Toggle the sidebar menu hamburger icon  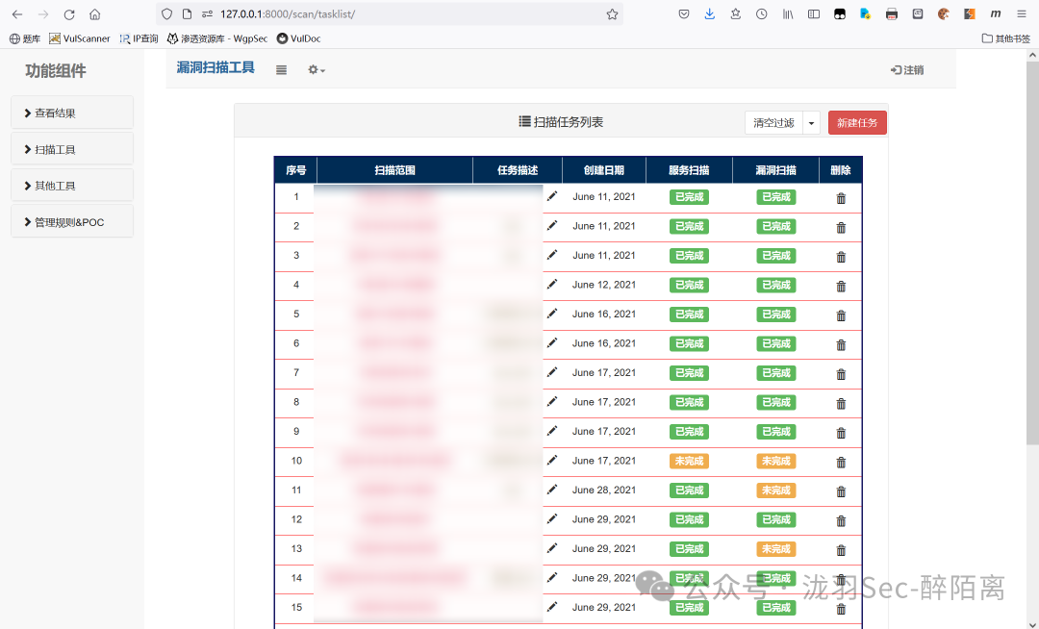[282, 69]
